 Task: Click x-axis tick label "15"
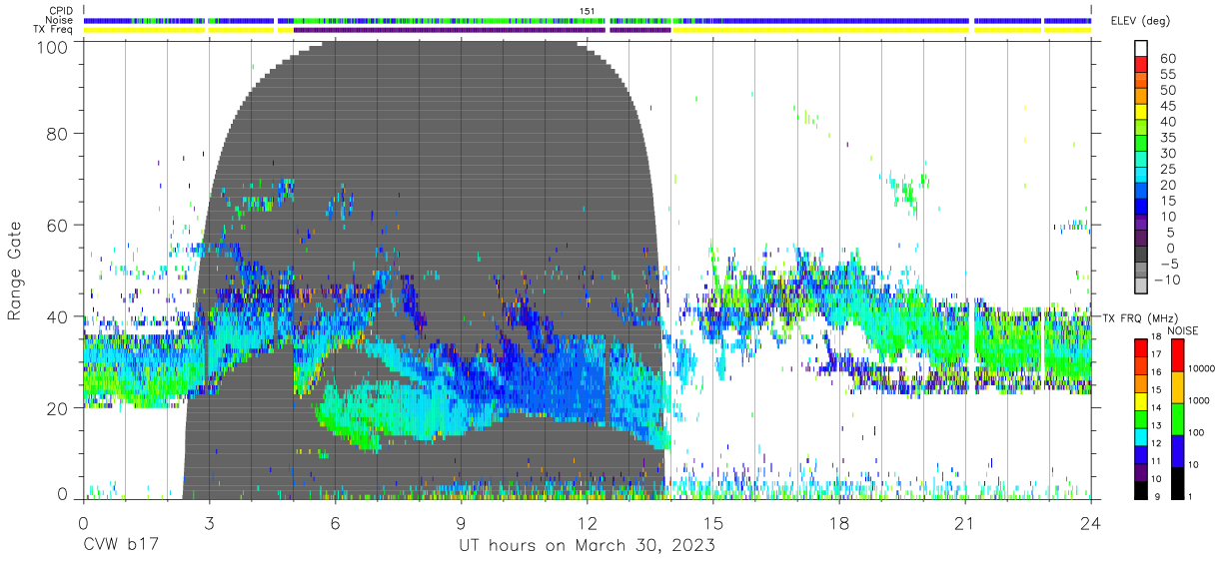(x=713, y=524)
